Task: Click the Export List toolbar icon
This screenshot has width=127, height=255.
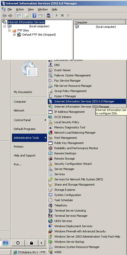Action: pos(26,16)
